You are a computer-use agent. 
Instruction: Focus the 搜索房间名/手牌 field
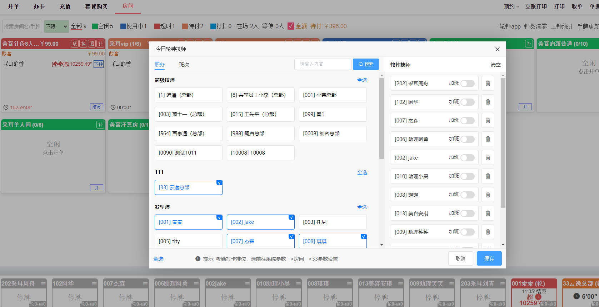(x=22, y=26)
